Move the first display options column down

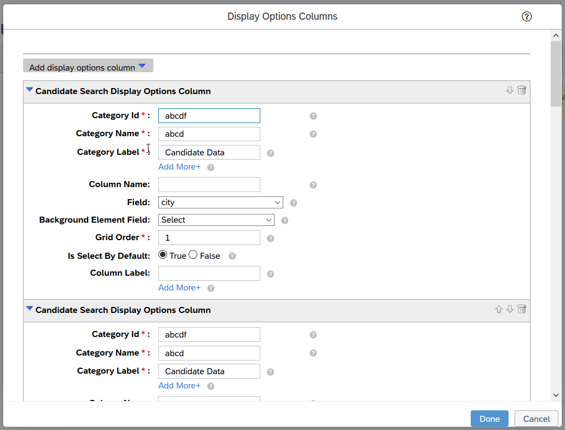(x=510, y=90)
